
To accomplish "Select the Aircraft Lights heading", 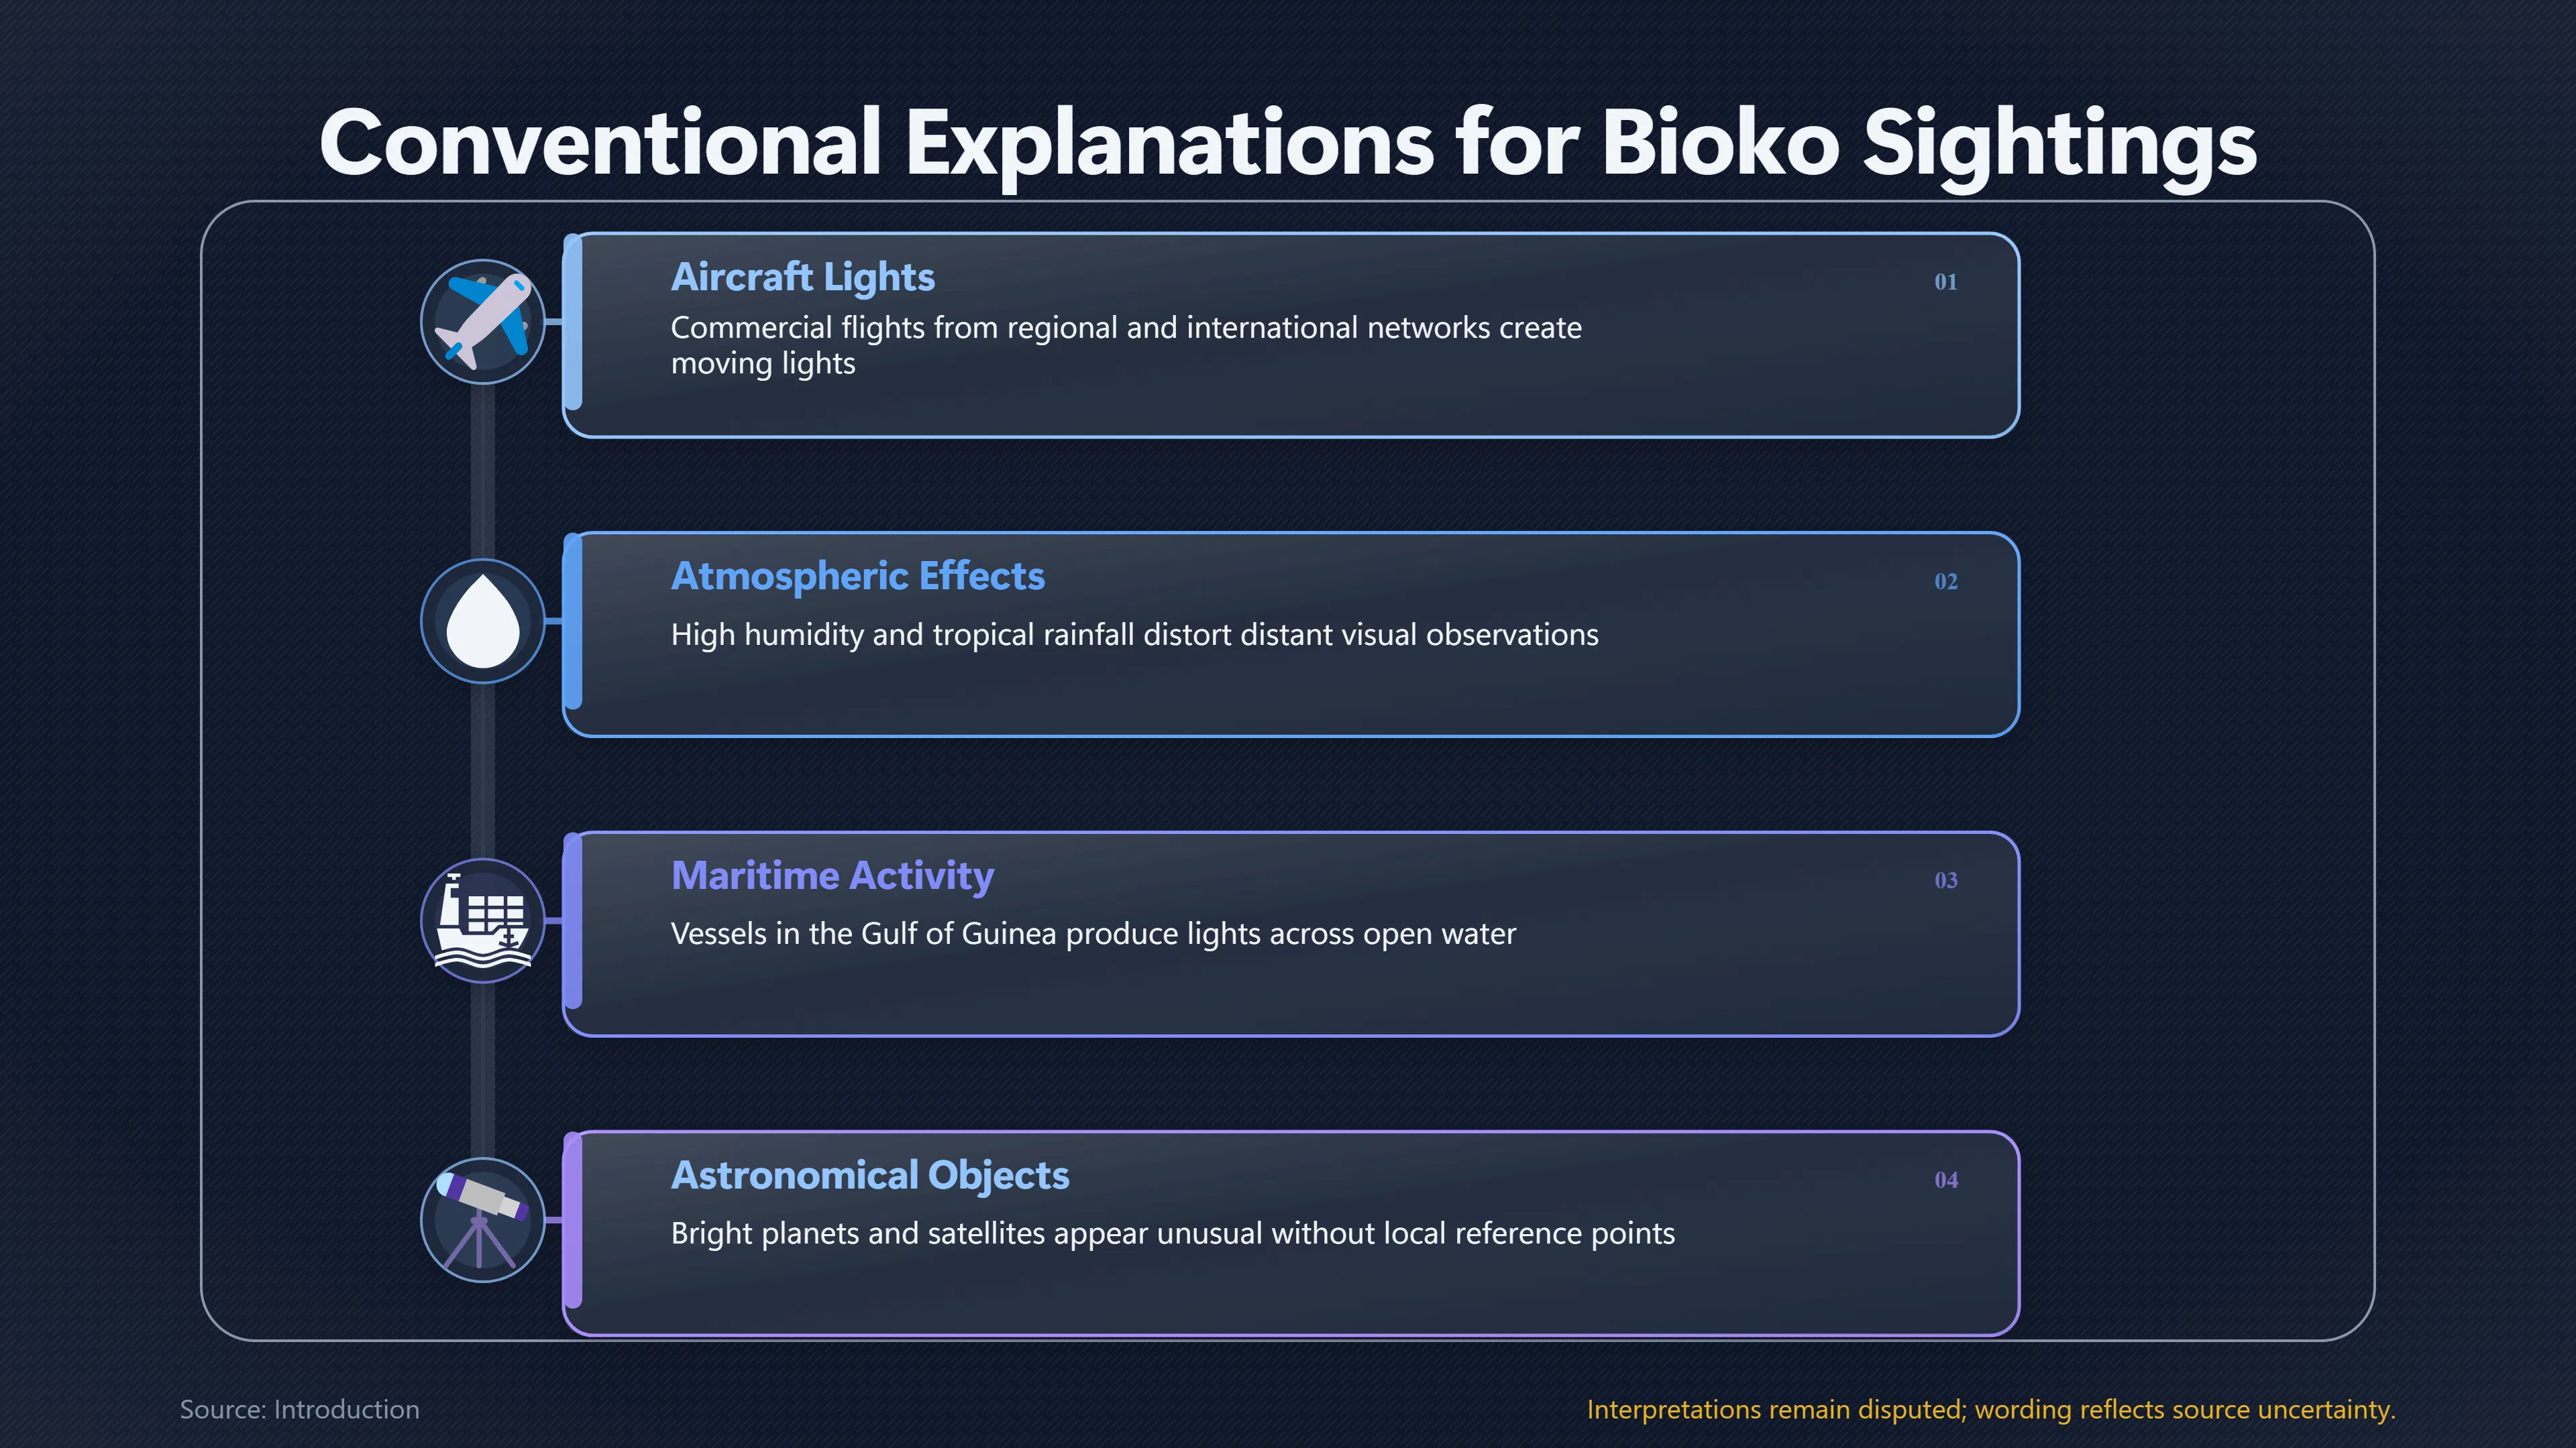I will (x=802, y=277).
